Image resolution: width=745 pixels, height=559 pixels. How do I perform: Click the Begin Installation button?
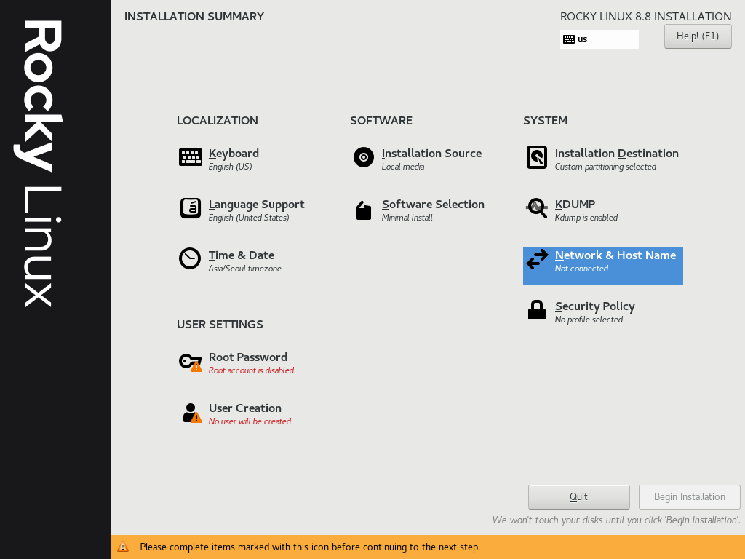click(x=690, y=496)
